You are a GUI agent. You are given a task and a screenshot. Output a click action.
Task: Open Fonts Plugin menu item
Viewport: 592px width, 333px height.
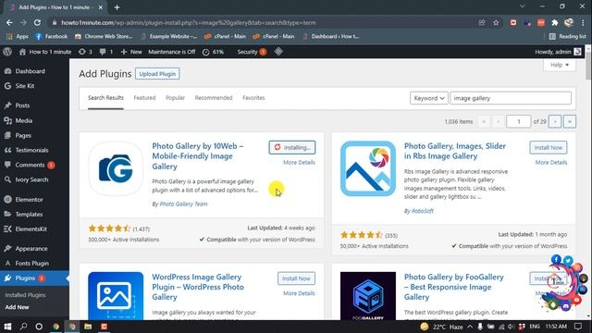31,263
